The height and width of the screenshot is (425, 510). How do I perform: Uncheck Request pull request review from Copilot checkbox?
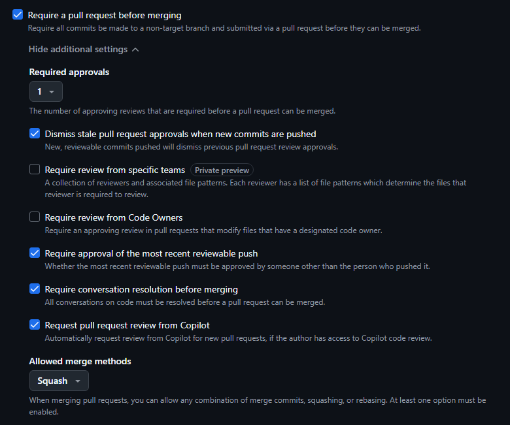(35, 324)
